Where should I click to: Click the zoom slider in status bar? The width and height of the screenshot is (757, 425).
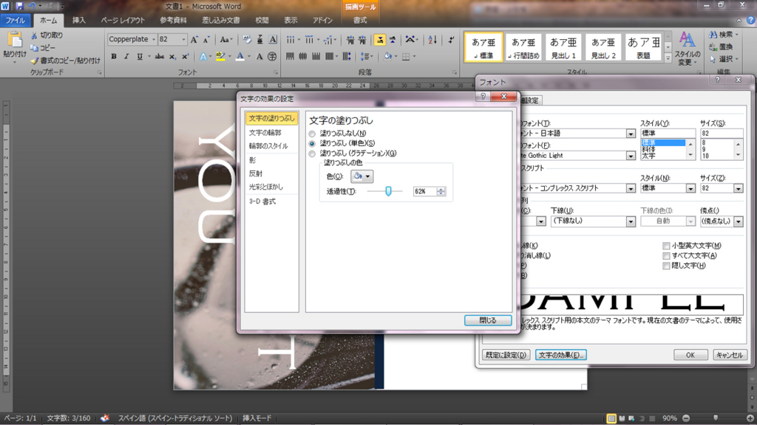(716, 418)
